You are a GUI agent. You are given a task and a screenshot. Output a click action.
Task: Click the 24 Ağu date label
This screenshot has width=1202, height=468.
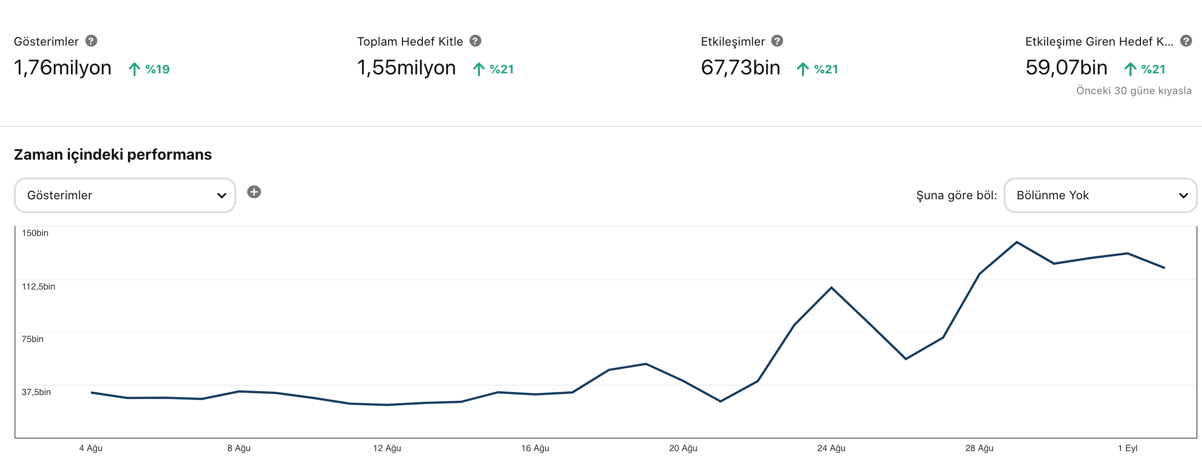[831, 448]
